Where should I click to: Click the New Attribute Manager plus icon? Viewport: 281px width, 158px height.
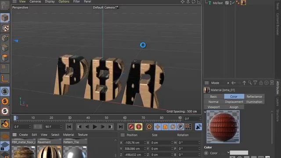pos(272,83)
